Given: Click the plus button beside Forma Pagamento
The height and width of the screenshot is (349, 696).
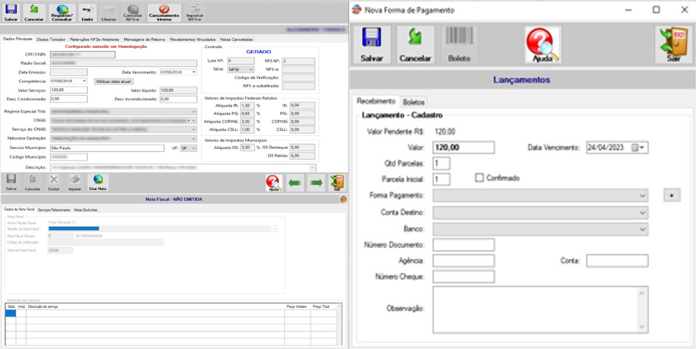Looking at the screenshot, I should [x=672, y=195].
